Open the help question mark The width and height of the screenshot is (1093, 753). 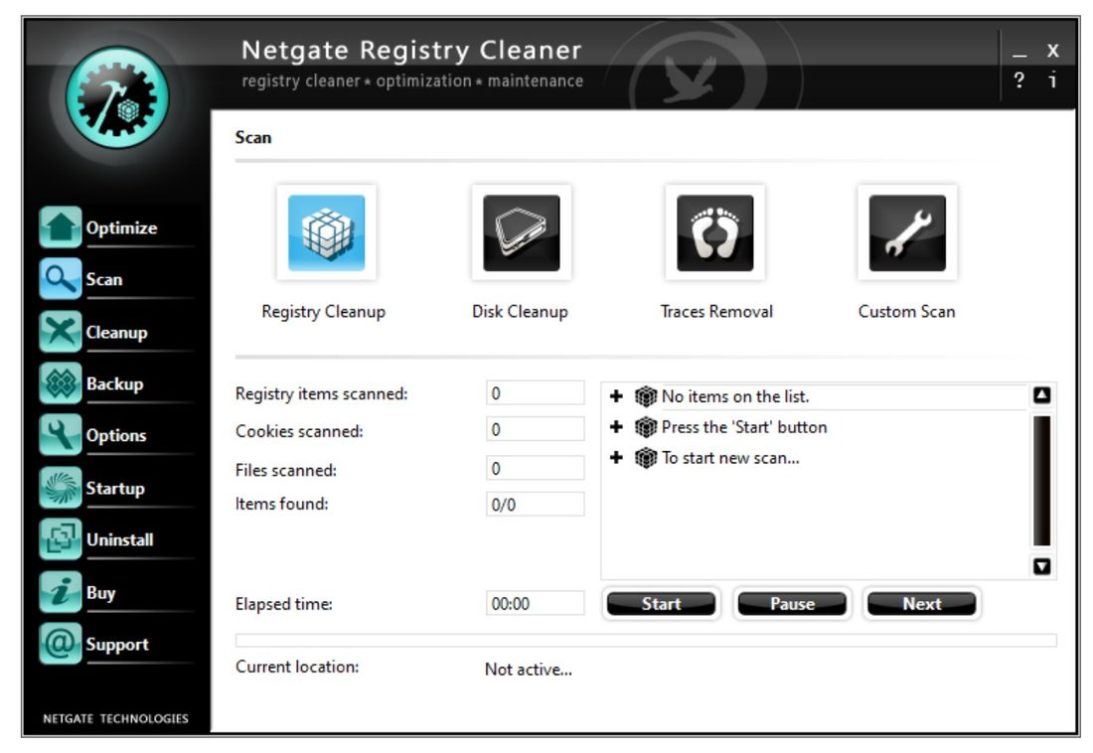click(1018, 79)
